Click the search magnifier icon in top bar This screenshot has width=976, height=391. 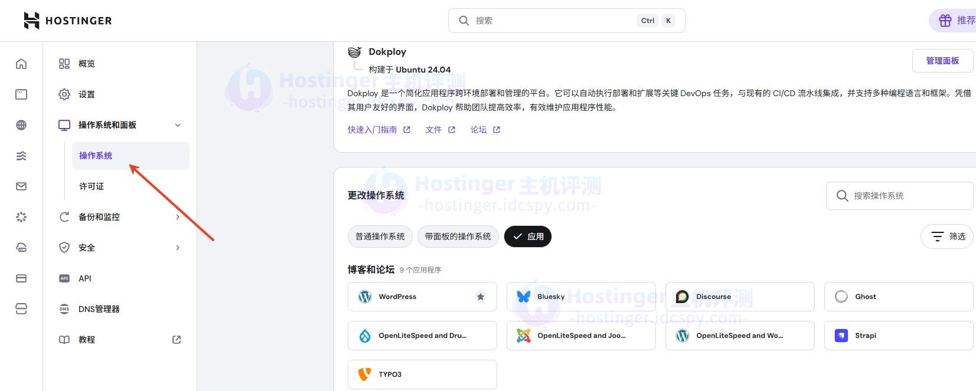(464, 21)
